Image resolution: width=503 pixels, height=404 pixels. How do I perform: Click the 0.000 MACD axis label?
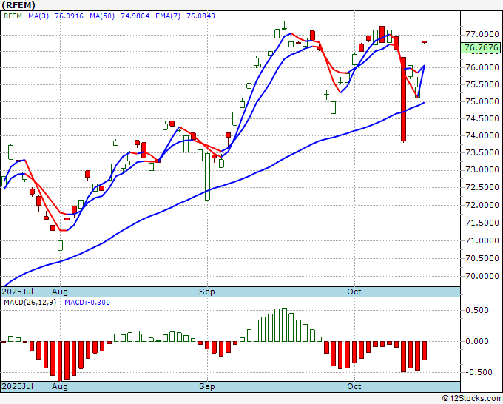[477, 341]
